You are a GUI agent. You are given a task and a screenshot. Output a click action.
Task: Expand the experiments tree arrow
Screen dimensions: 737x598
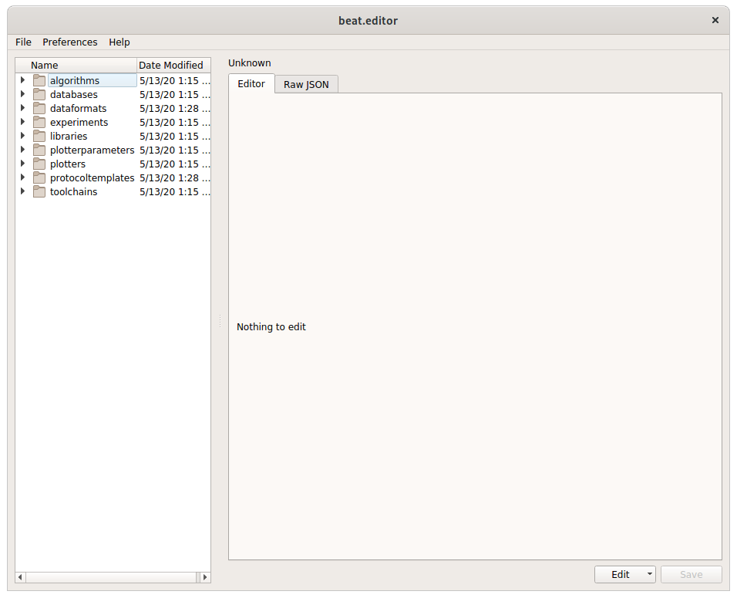(x=22, y=122)
